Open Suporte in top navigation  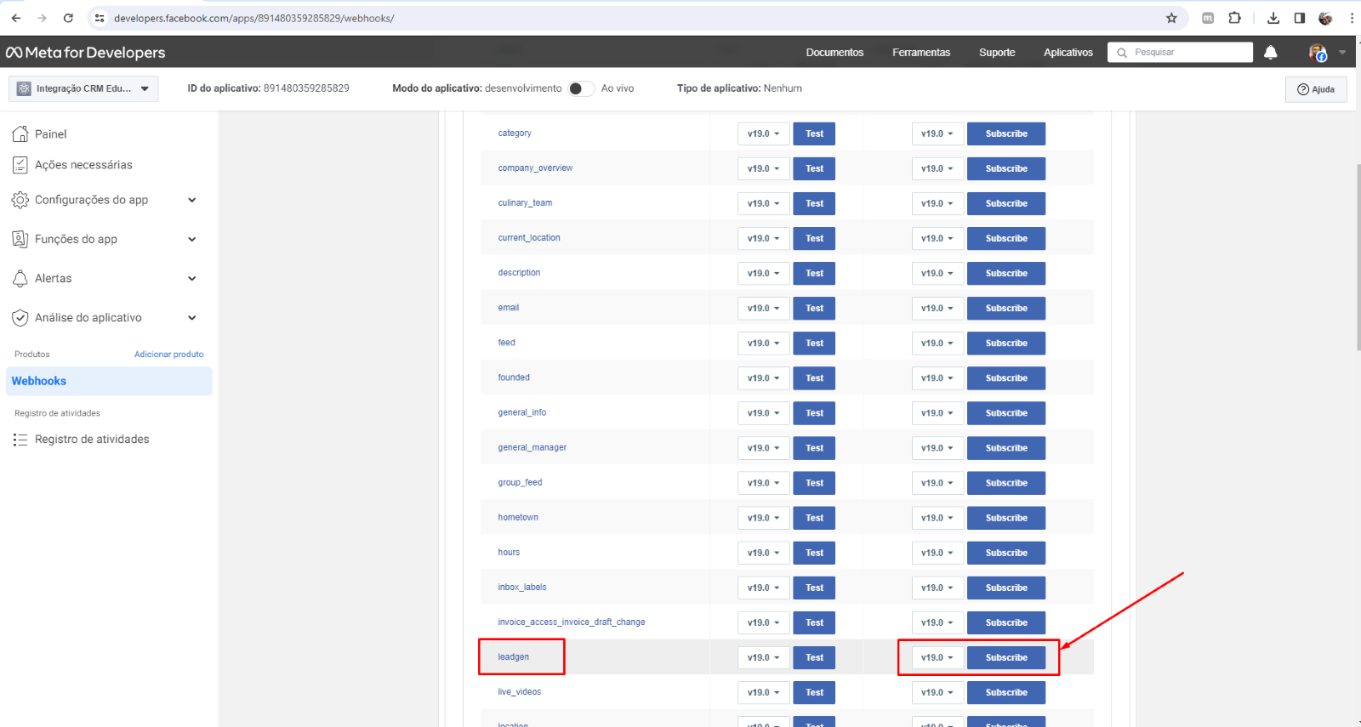click(997, 53)
